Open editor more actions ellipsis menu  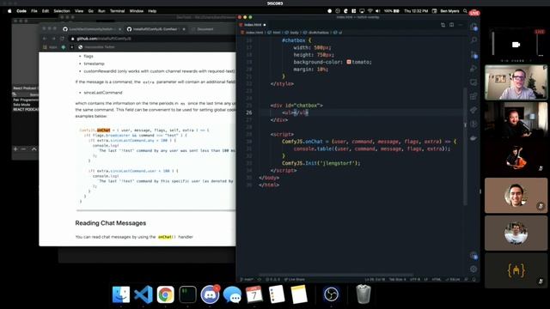point(461,25)
